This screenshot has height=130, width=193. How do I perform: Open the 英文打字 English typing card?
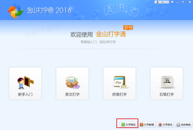[72, 83]
